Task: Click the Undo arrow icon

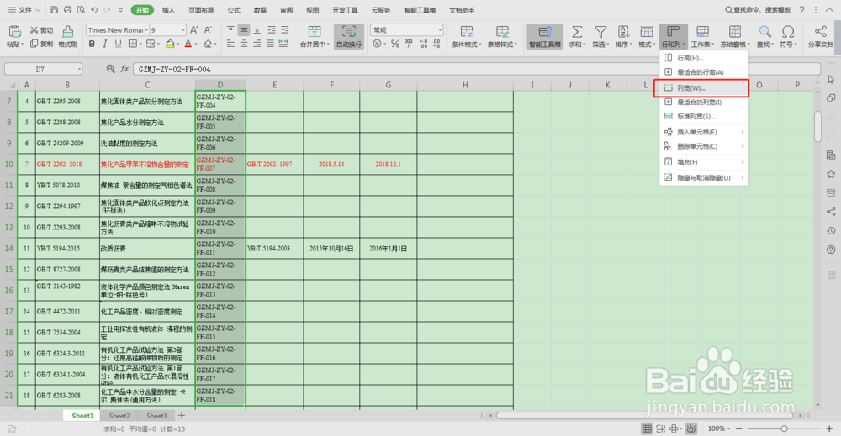Action: click(94, 9)
